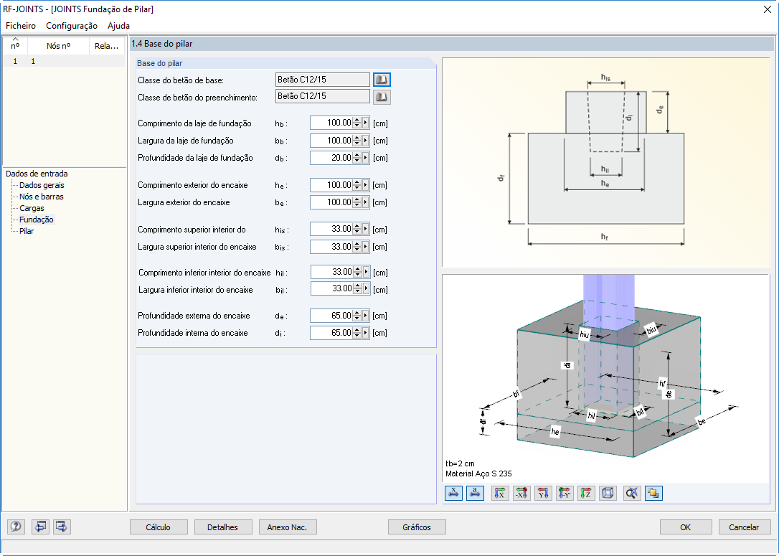779x556 pixels.
Task: Open help via the question mark icon
Action: [x=15, y=526]
